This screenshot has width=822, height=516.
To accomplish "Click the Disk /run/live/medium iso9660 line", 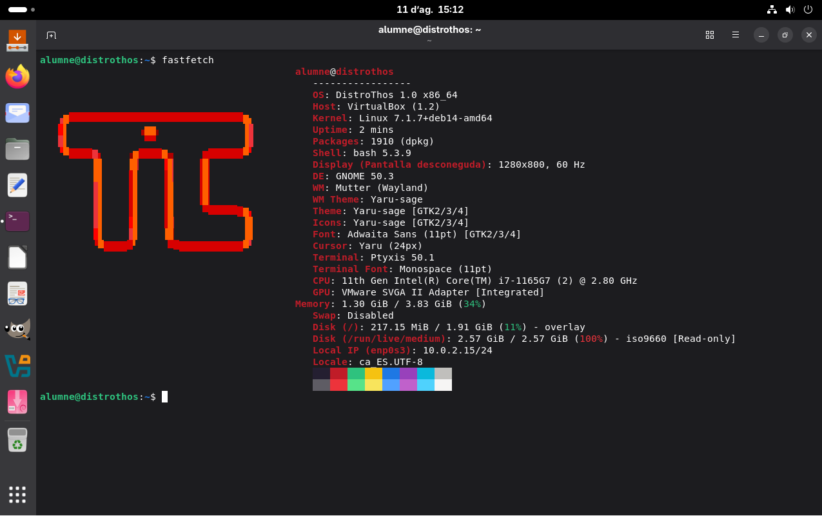I will click(x=524, y=339).
